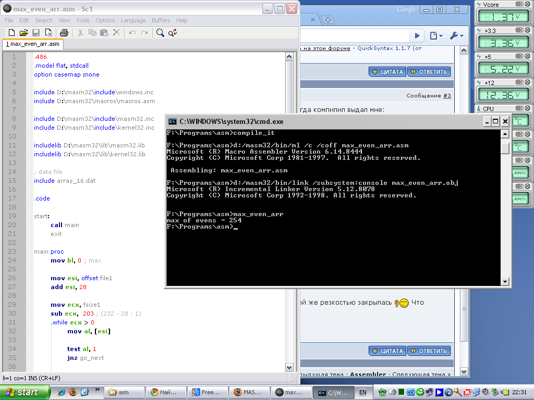The width and height of the screenshot is (534, 400).
Task: Select the max_even_arr.asm tab
Action: click(32, 44)
